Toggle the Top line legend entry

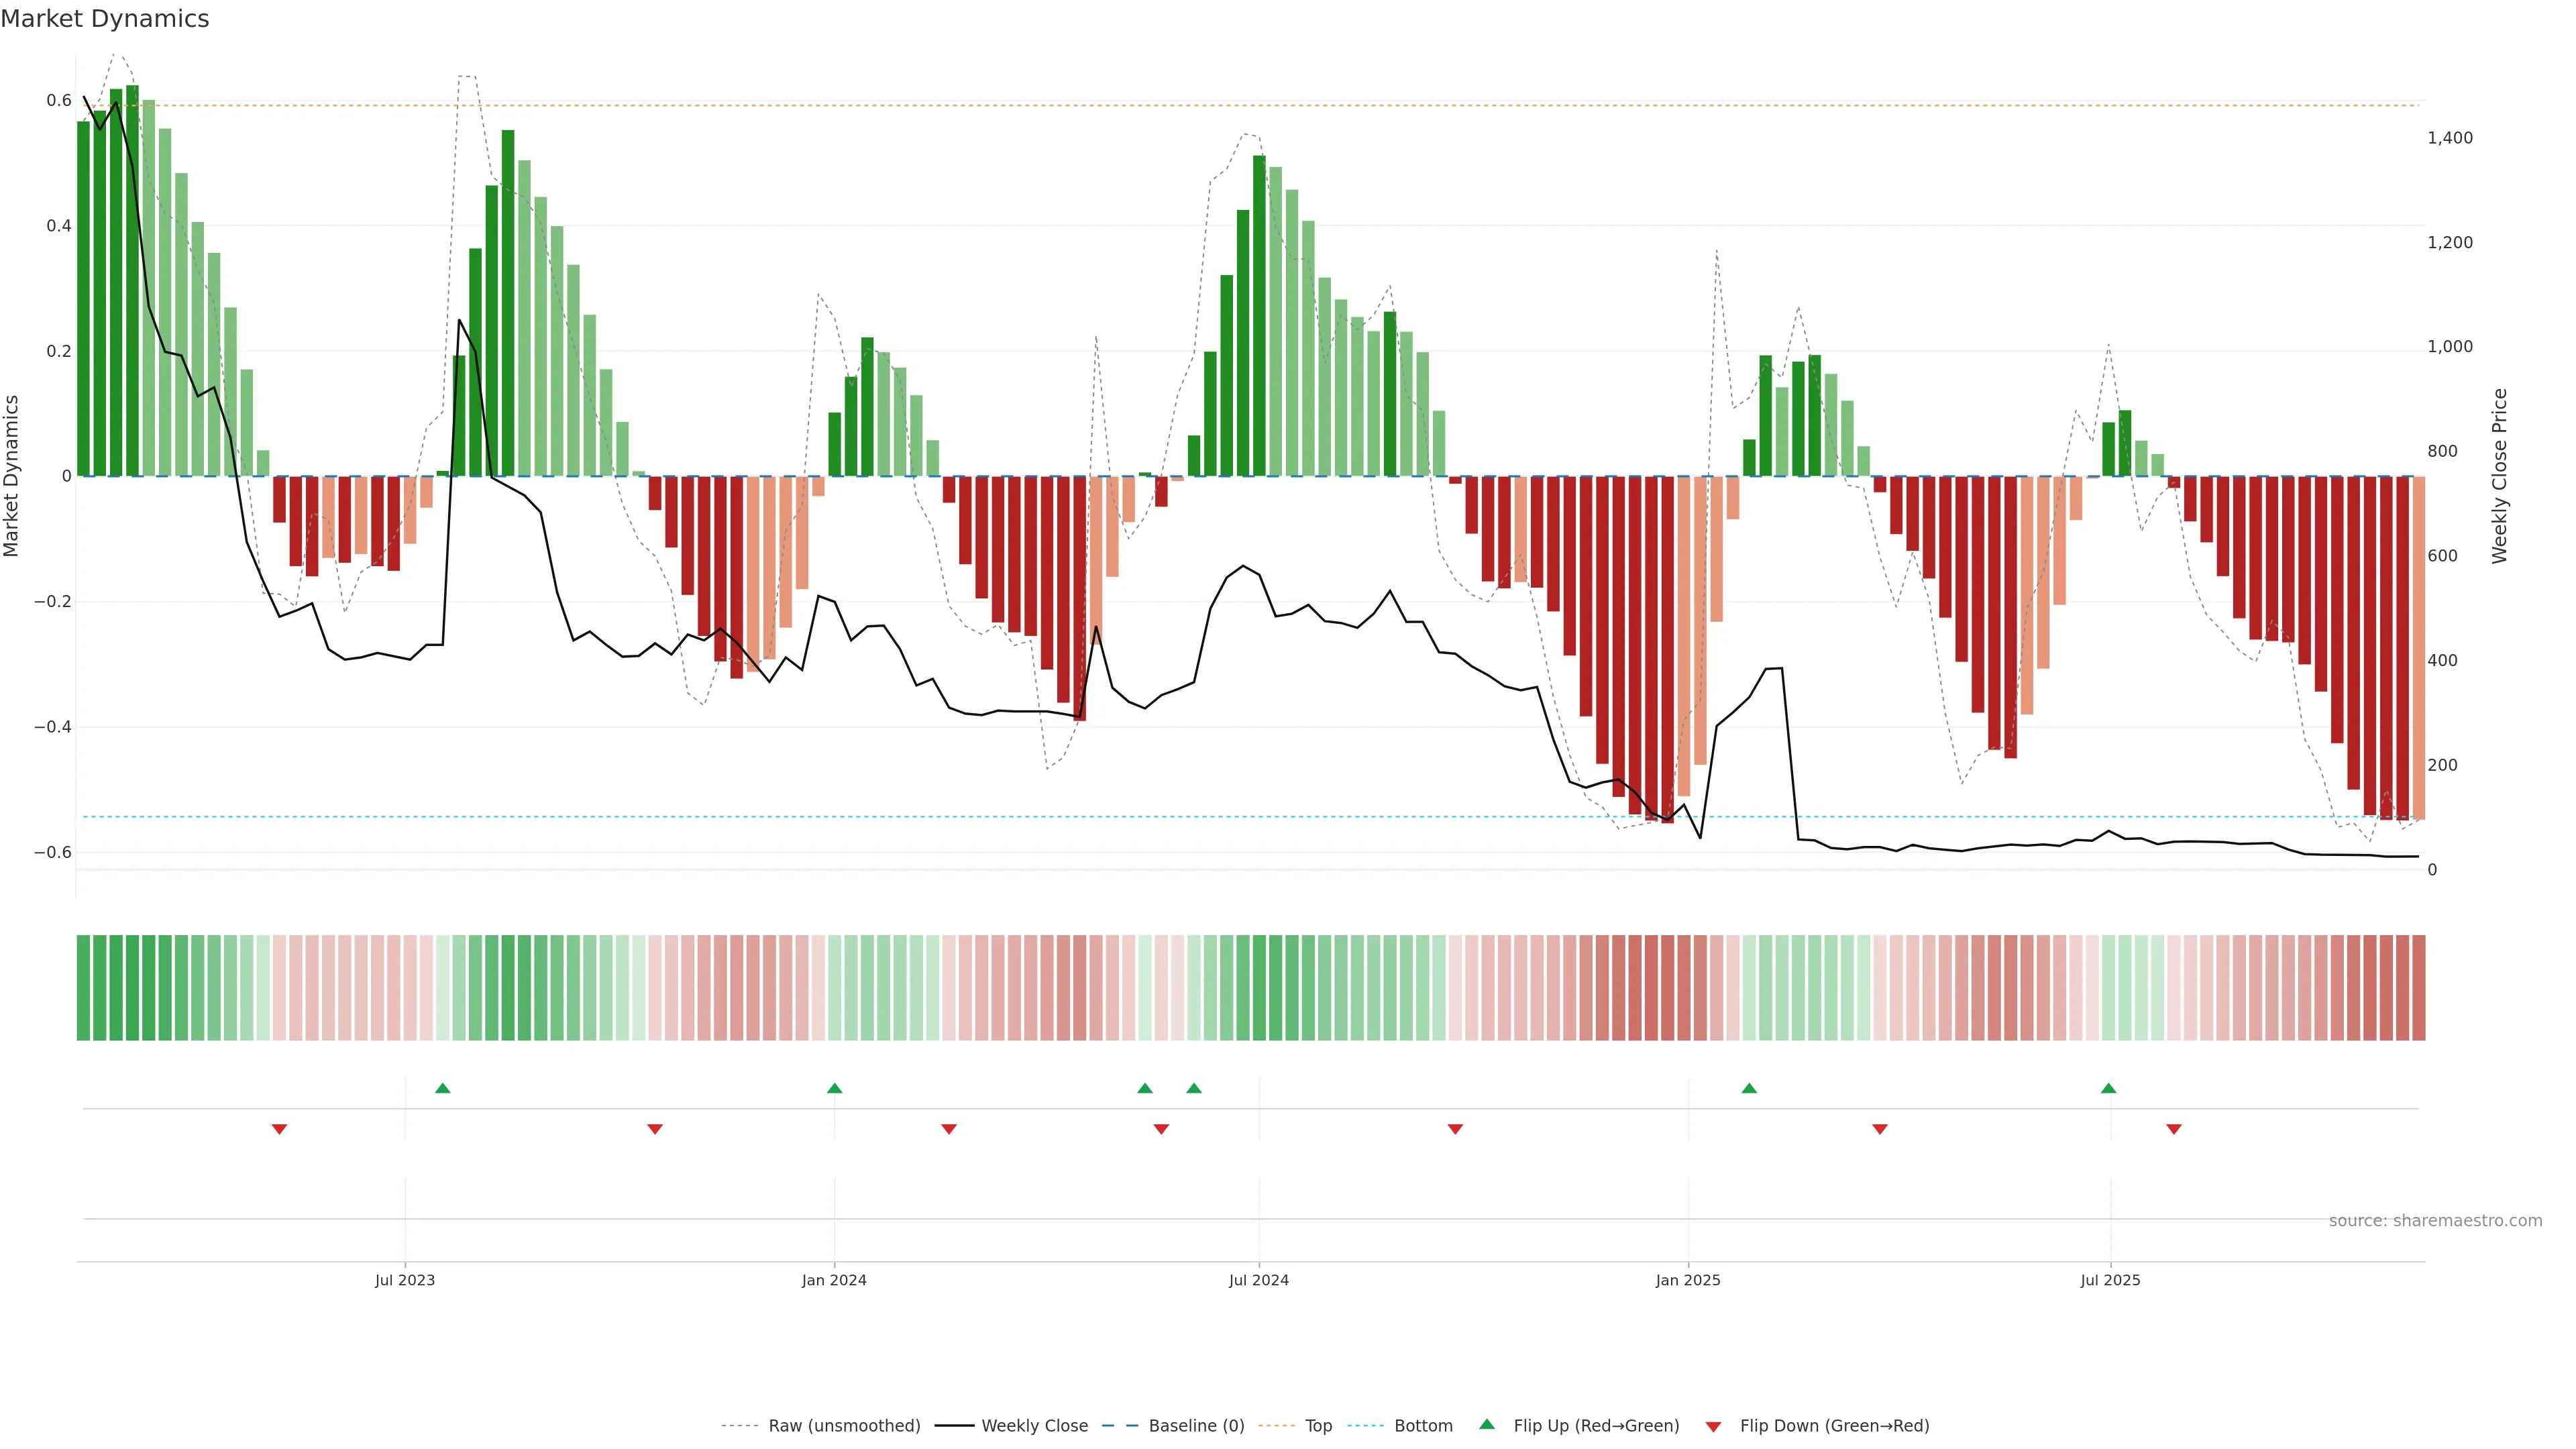[x=1318, y=1426]
